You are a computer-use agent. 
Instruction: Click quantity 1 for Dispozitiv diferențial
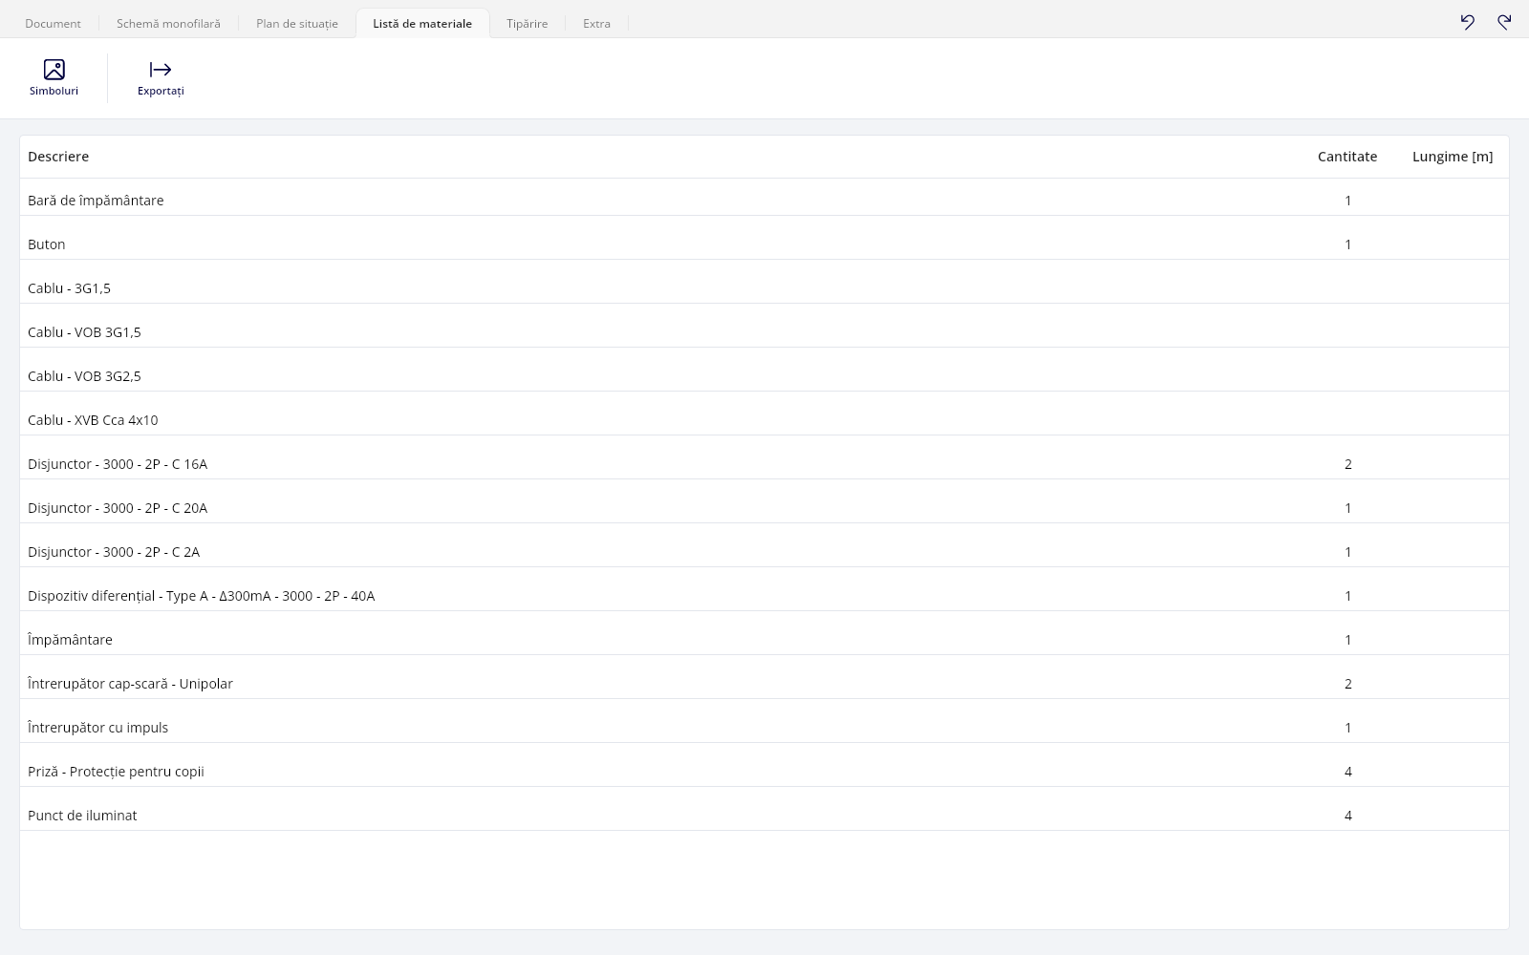(x=1348, y=596)
